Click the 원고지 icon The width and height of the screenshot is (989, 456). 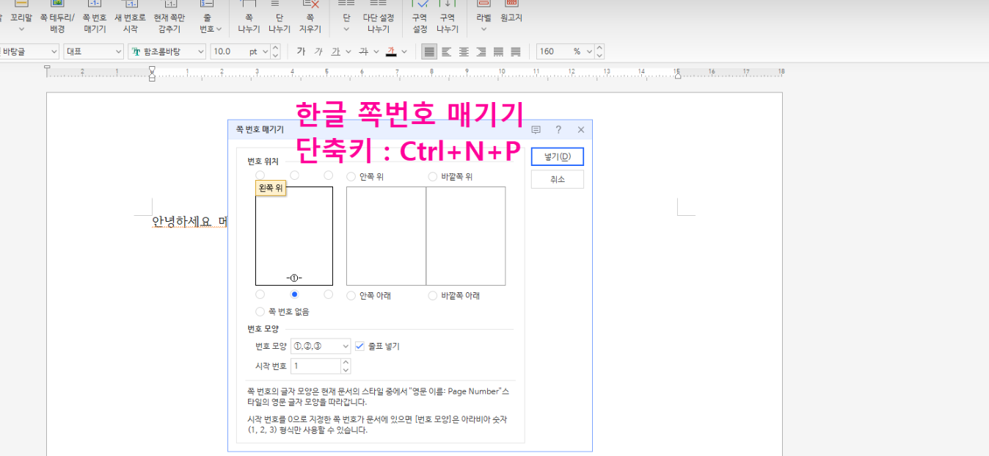point(510,17)
